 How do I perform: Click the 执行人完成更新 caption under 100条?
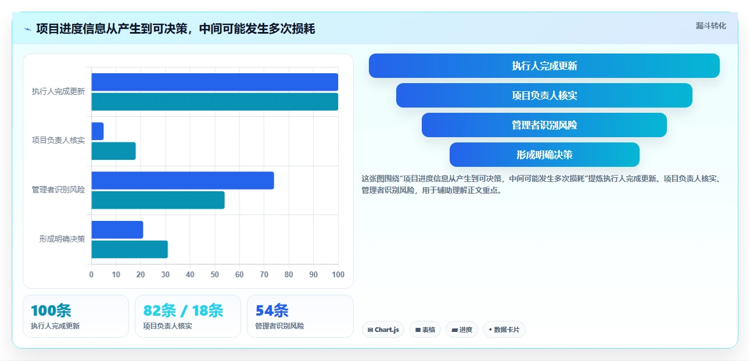pos(55,326)
